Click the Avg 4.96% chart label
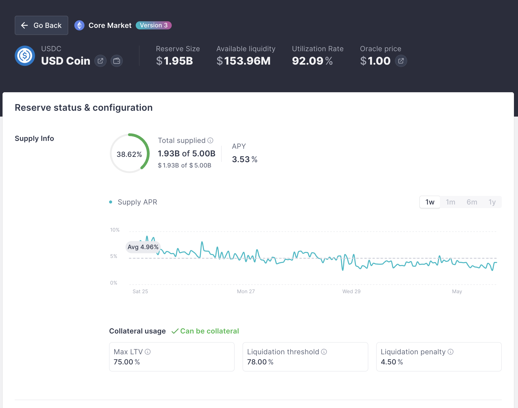This screenshot has height=408, width=518. (x=143, y=247)
